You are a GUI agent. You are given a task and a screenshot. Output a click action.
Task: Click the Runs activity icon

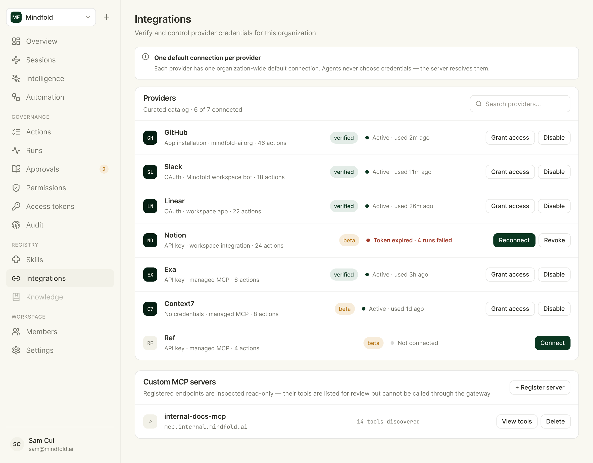point(16,150)
